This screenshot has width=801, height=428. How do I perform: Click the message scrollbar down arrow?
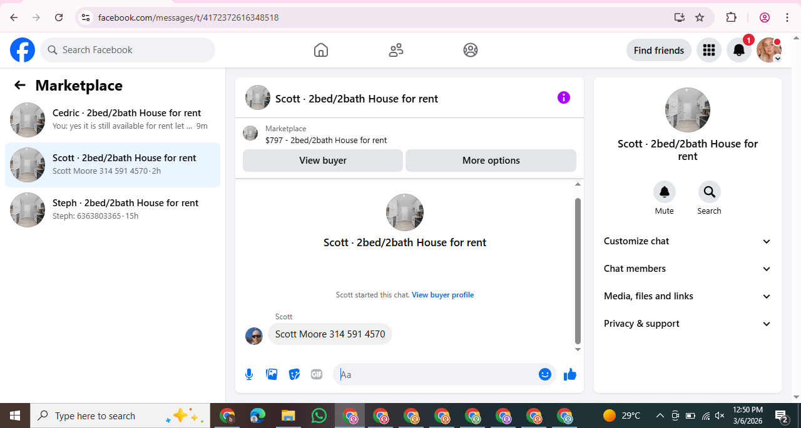point(578,349)
